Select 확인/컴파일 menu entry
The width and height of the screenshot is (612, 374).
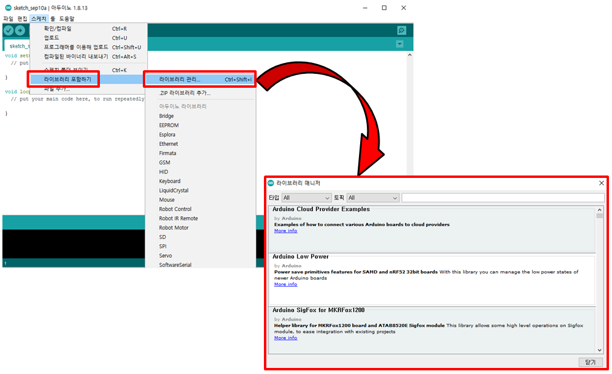pyautogui.click(x=88, y=28)
